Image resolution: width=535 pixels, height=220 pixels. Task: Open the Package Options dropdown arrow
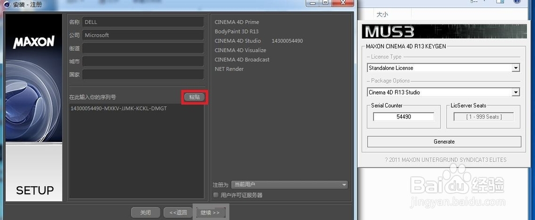[x=516, y=92]
